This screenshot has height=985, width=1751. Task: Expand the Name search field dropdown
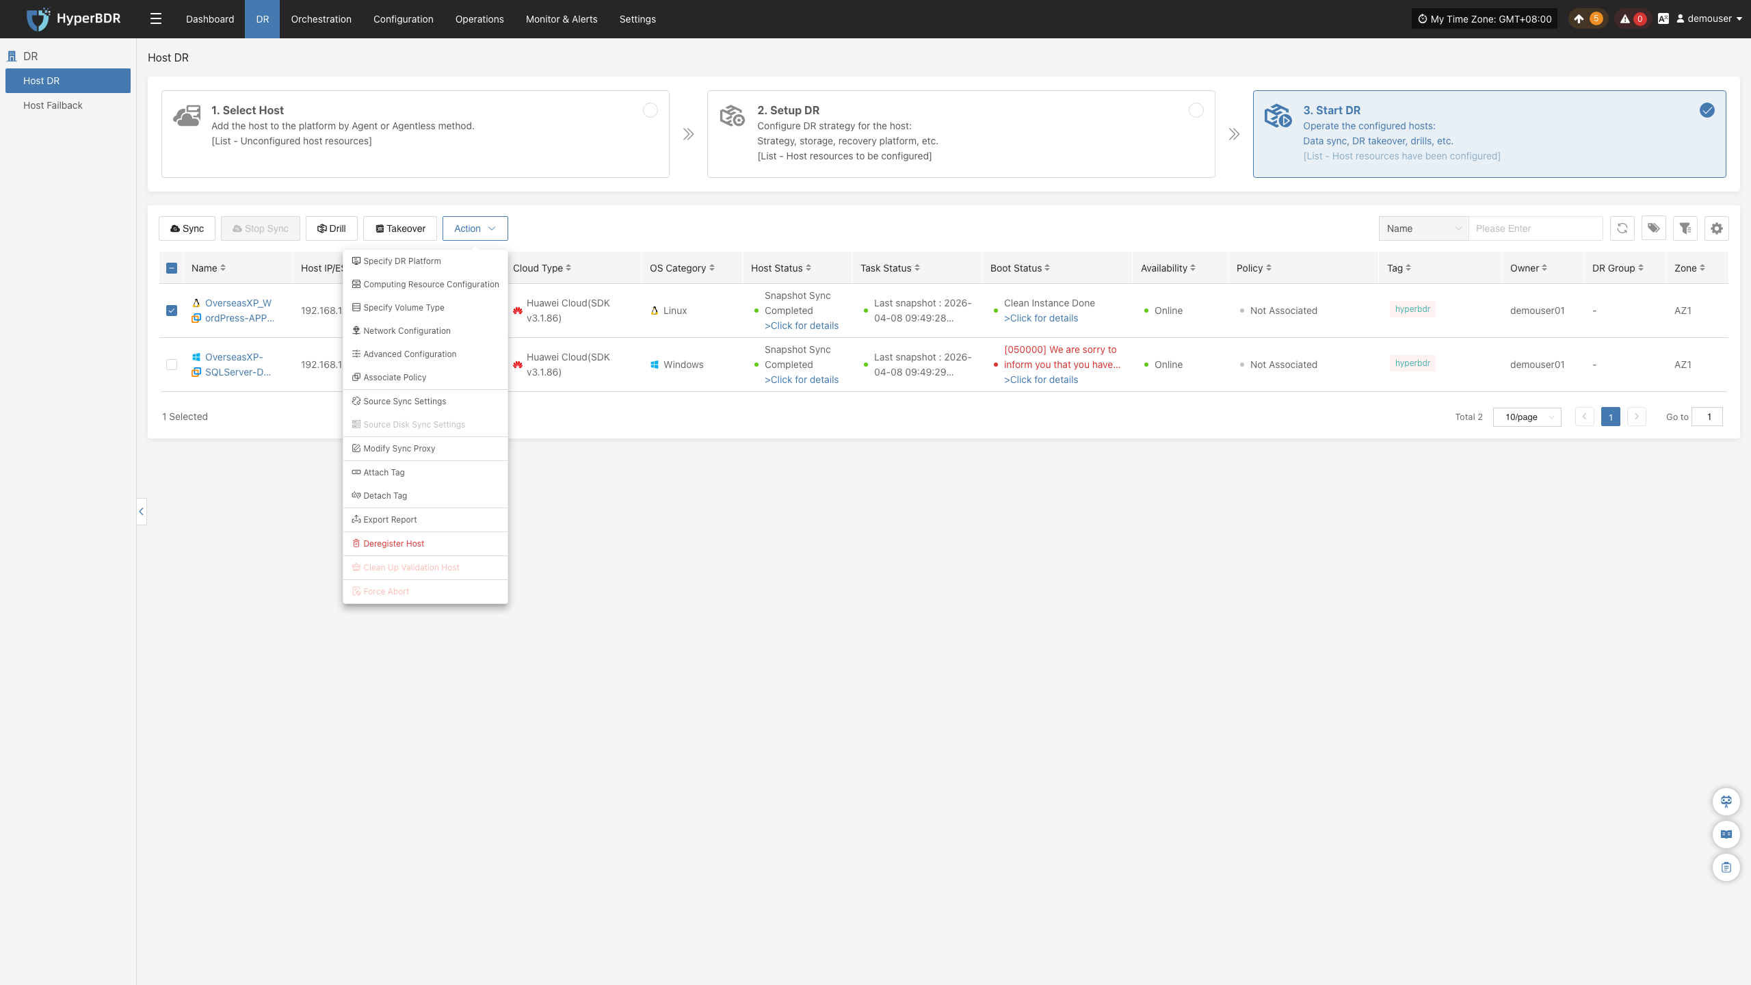1423,228
